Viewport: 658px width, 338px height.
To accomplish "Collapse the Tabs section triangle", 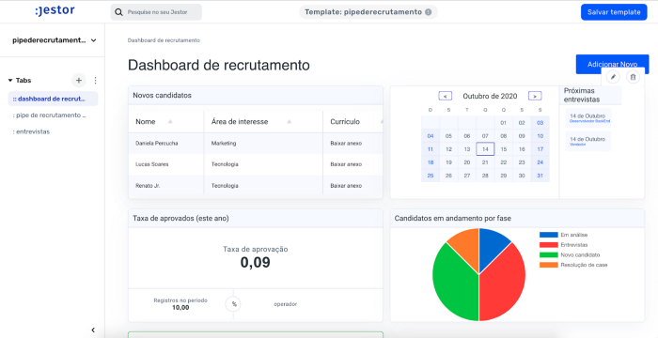I will point(10,80).
